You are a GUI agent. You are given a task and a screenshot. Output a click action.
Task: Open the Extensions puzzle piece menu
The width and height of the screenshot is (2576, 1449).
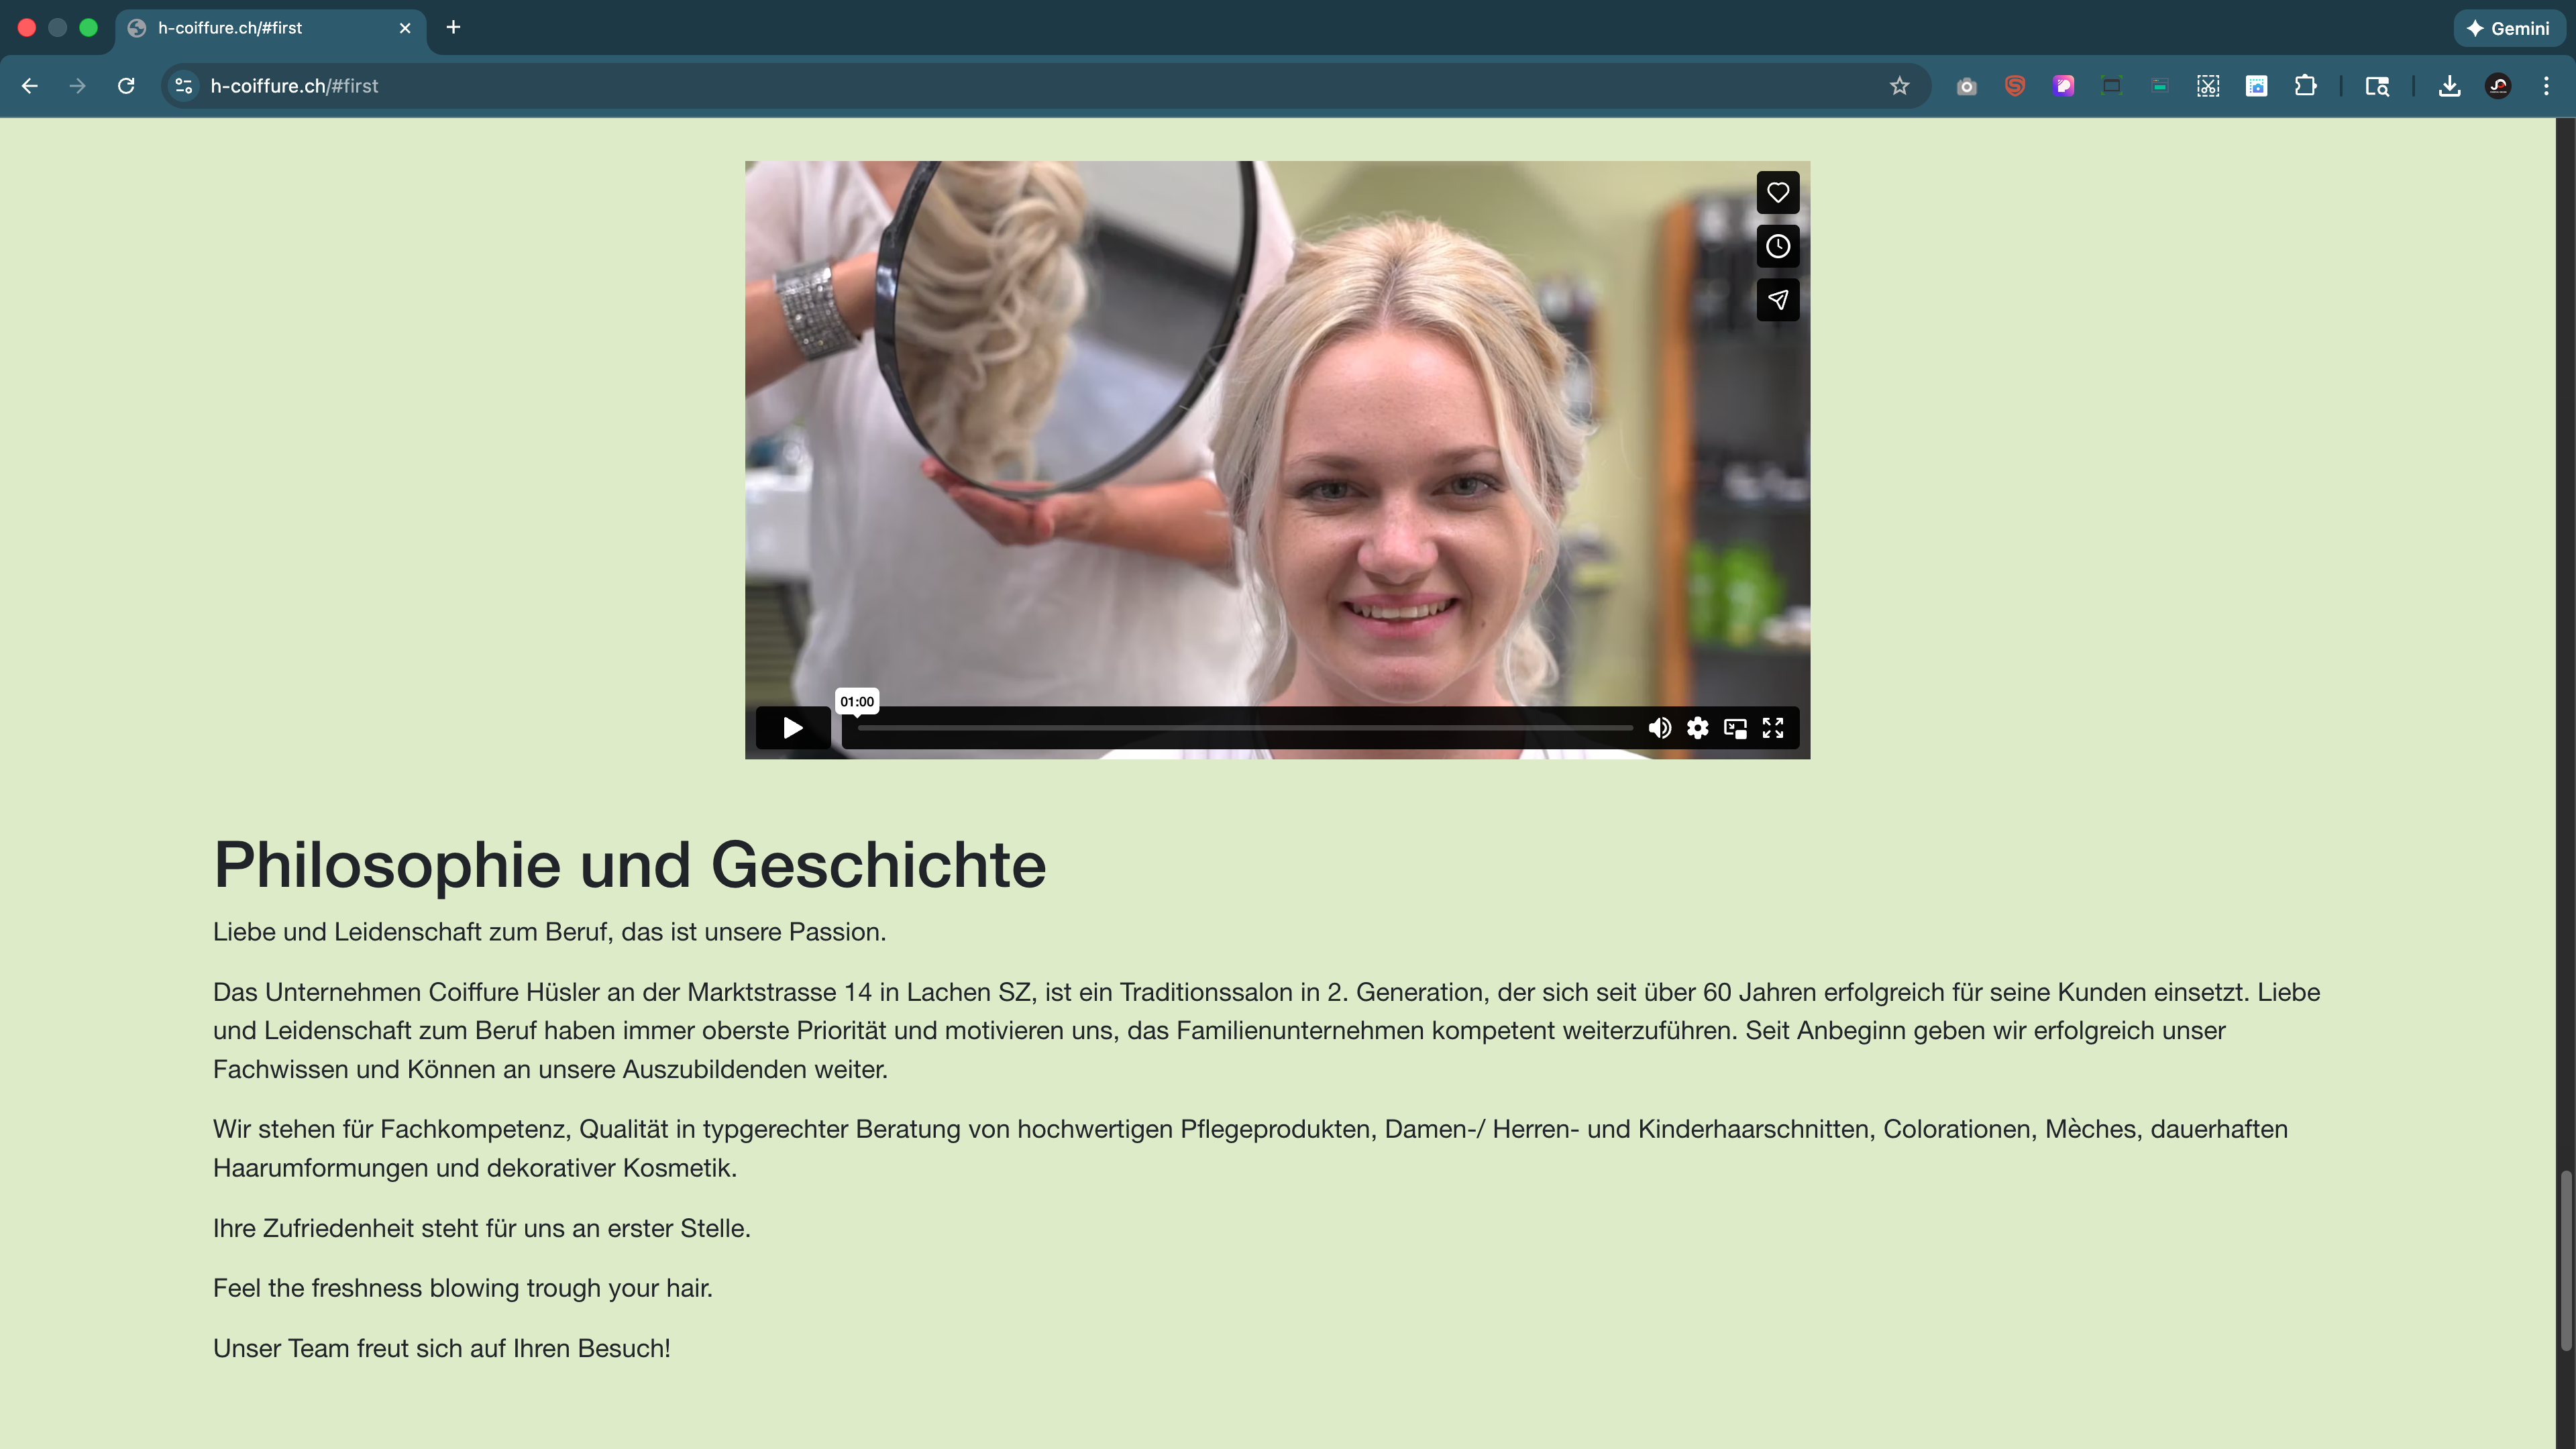point(2305,86)
